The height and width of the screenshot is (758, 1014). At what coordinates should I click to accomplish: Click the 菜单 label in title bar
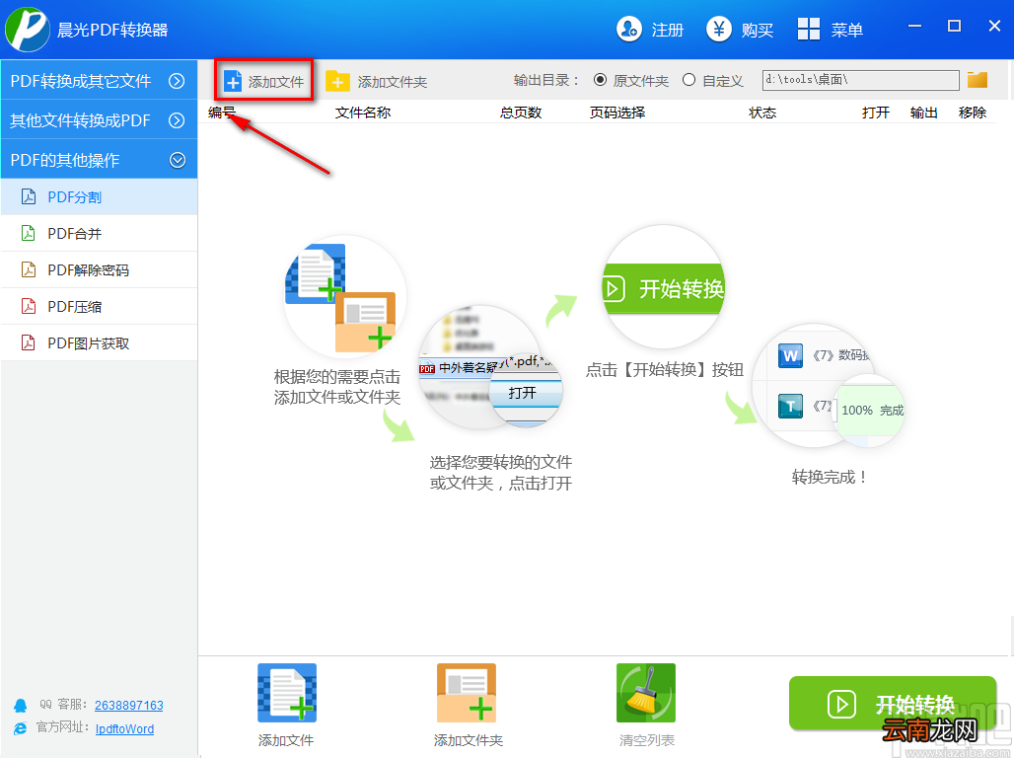847,30
